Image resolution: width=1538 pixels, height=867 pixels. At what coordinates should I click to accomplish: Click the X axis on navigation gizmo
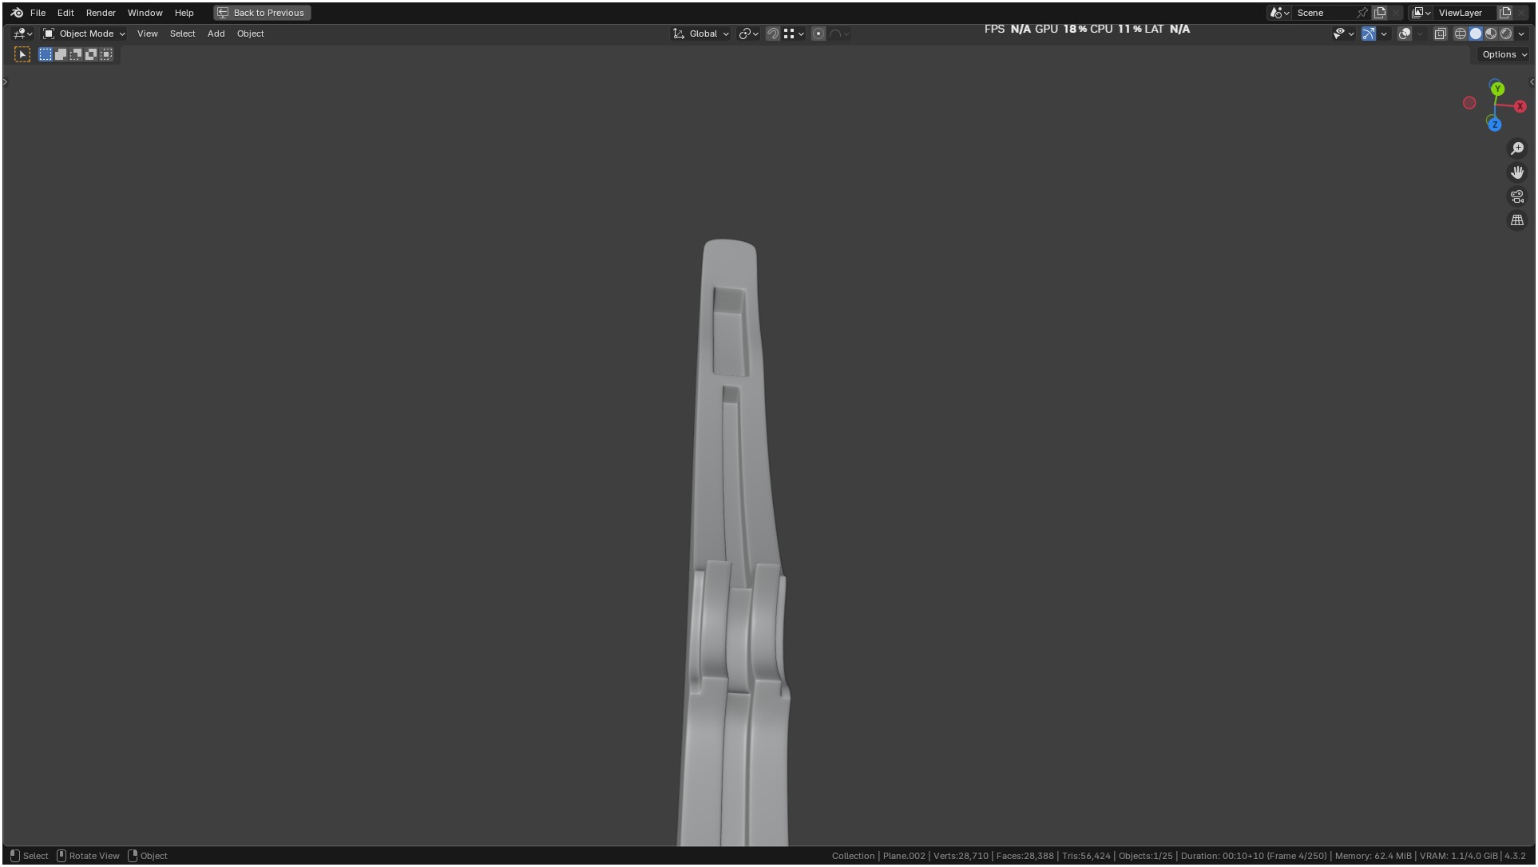tap(1520, 106)
